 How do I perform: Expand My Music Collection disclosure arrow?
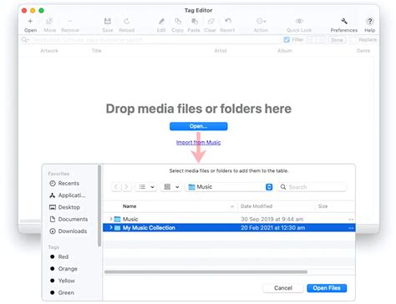[111, 227]
